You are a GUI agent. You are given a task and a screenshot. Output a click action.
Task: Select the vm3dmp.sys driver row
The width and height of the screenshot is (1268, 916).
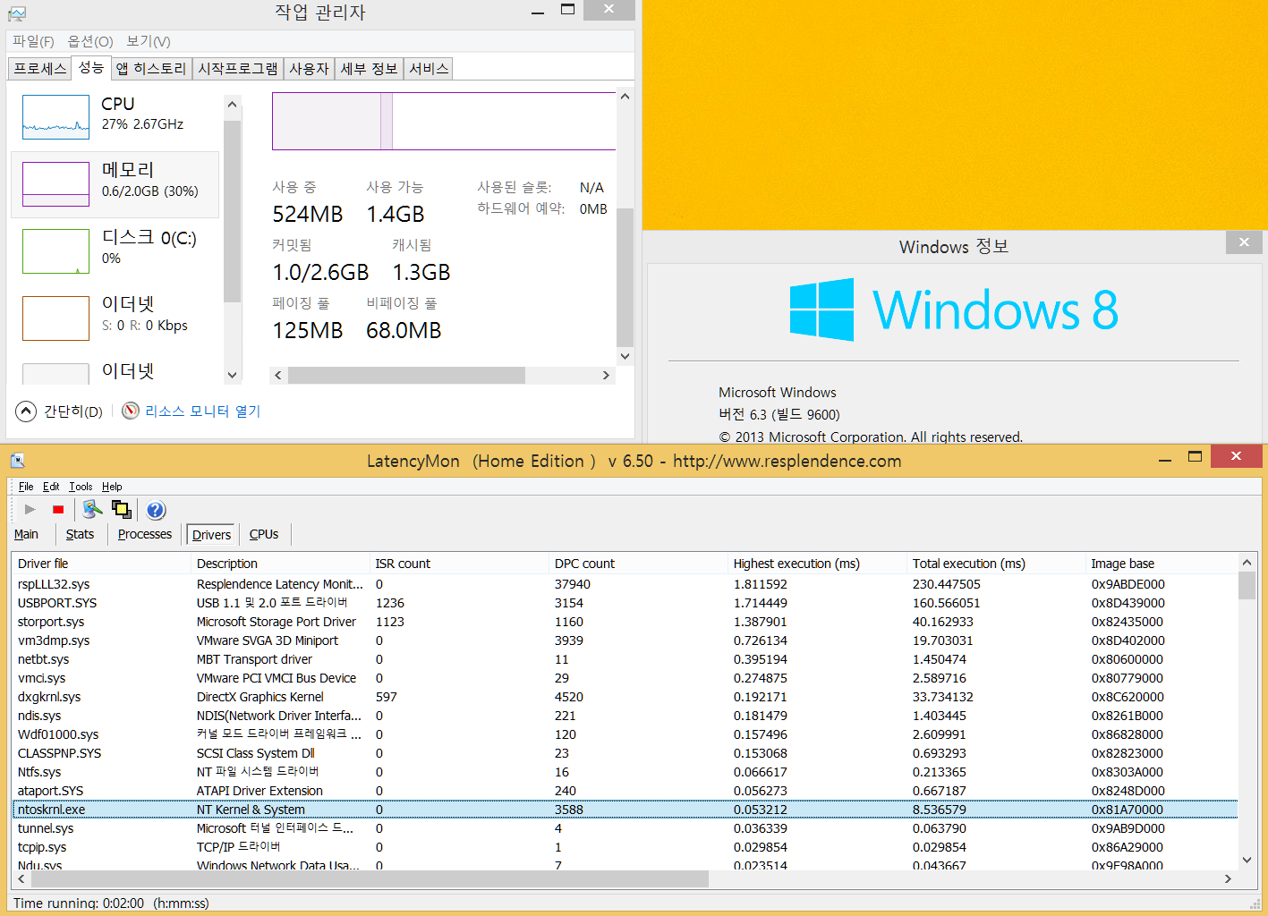pyautogui.click(x=625, y=640)
